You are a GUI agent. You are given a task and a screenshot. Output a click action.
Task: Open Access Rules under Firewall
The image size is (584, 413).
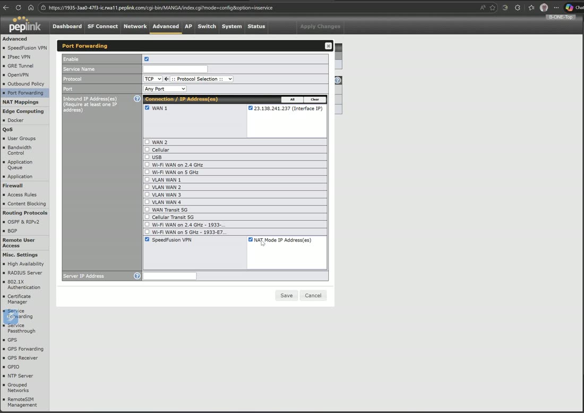pos(22,195)
